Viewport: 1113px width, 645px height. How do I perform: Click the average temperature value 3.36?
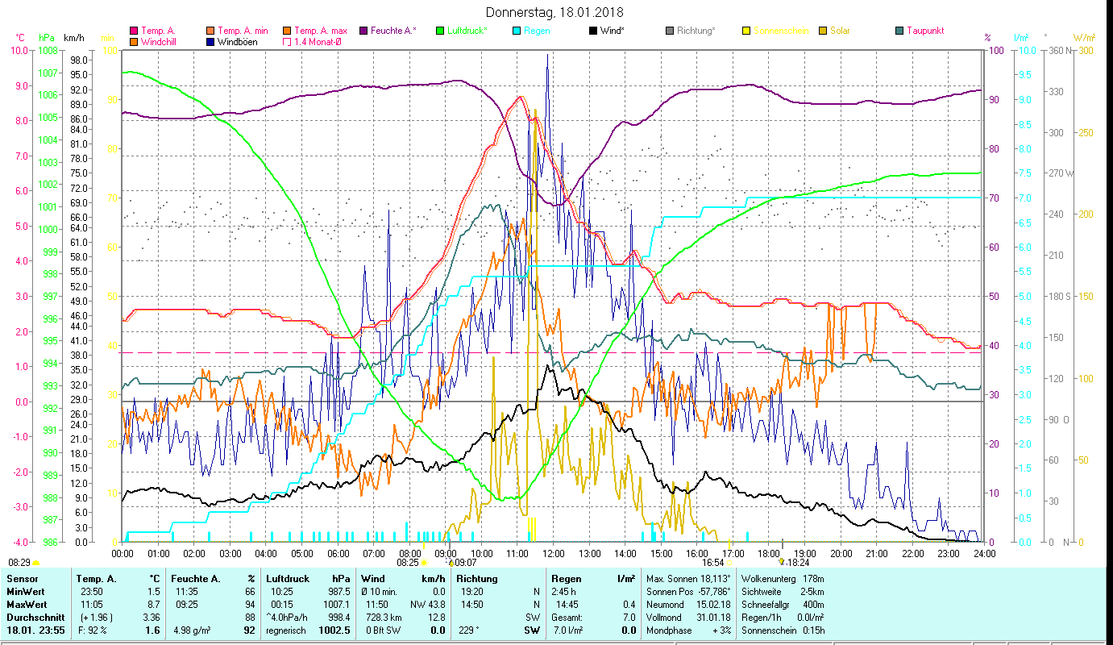coord(150,617)
